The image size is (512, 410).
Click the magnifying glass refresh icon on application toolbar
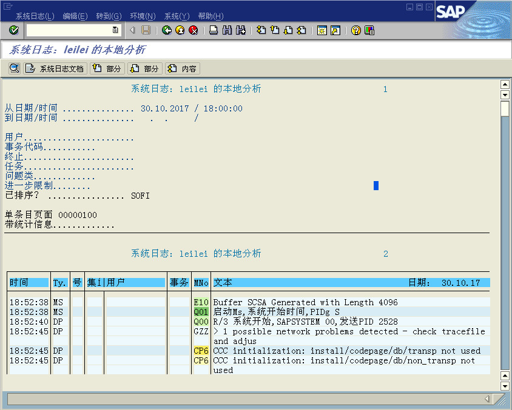(14, 68)
